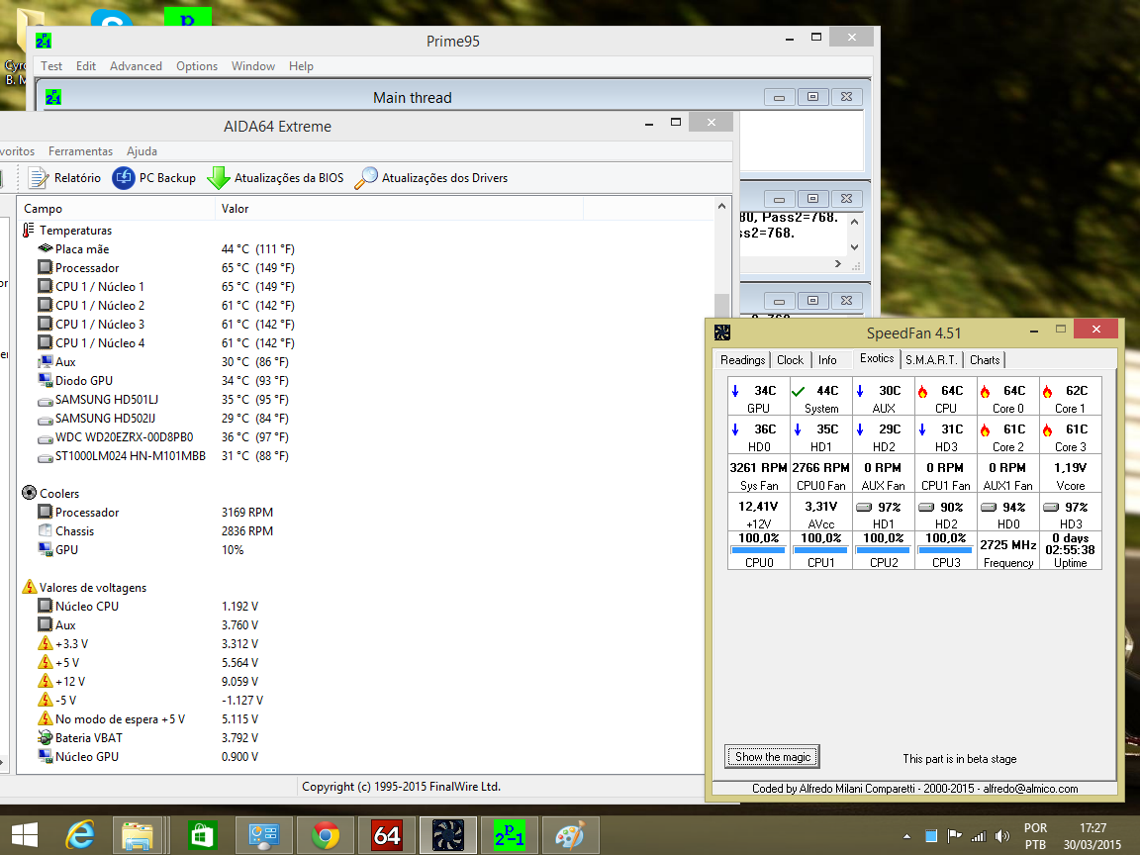Click the Diodo GPU monitor icon
This screenshot has width=1140, height=855.
point(46,380)
